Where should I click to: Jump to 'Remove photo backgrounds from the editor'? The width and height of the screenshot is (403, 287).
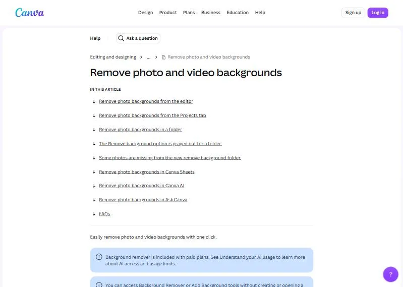click(x=146, y=101)
